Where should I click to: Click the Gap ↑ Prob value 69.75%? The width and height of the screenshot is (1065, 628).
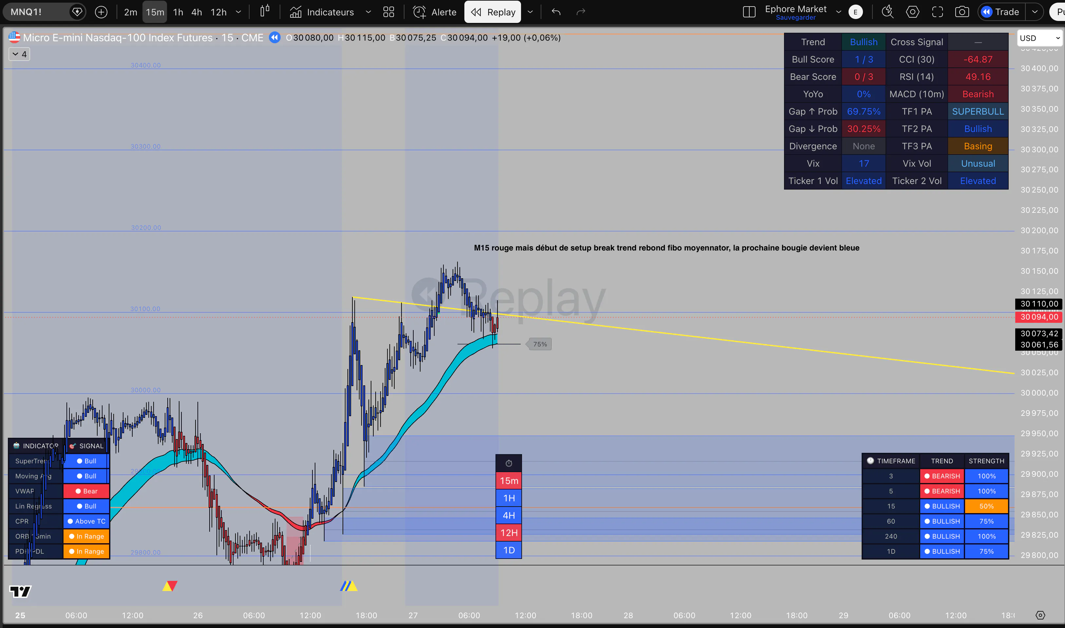click(864, 112)
